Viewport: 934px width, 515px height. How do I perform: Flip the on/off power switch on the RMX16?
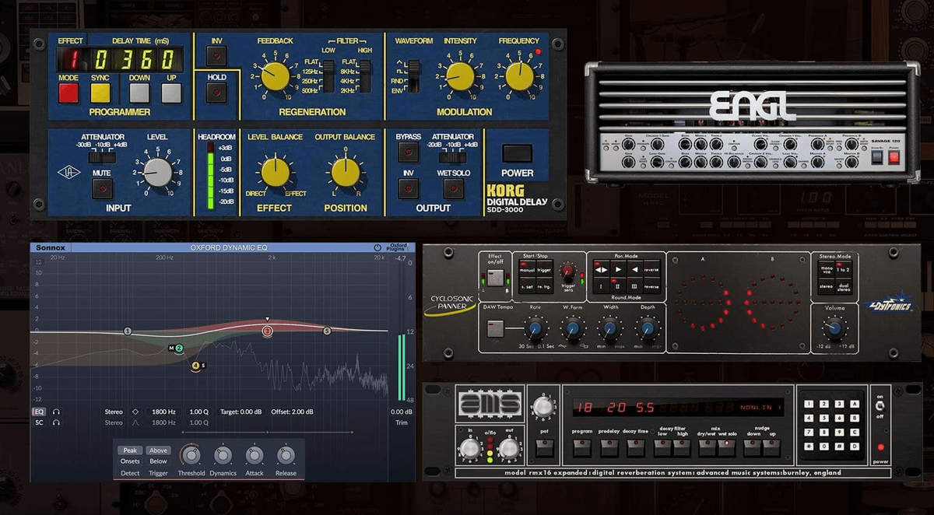coord(880,406)
